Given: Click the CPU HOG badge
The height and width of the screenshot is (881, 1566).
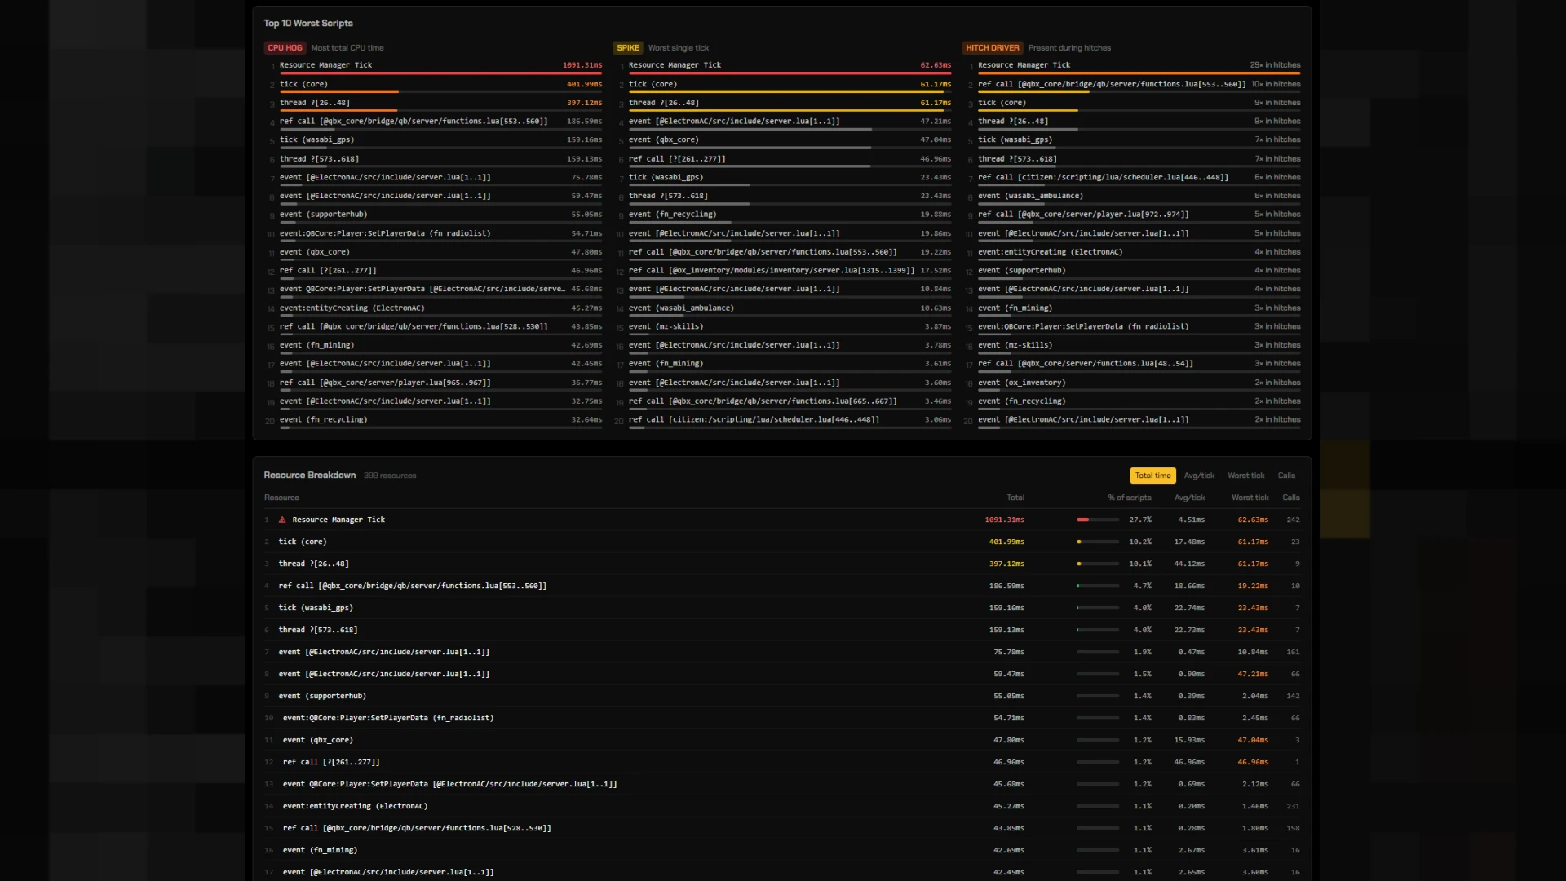Looking at the screenshot, I should (x=285, y=48).
